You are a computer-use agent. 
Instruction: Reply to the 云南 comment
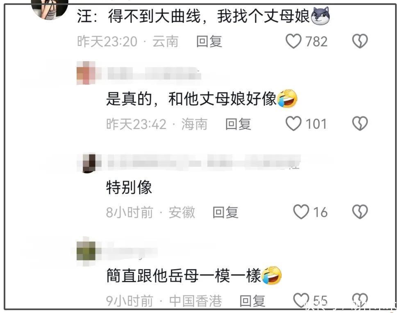pos(209,41)
